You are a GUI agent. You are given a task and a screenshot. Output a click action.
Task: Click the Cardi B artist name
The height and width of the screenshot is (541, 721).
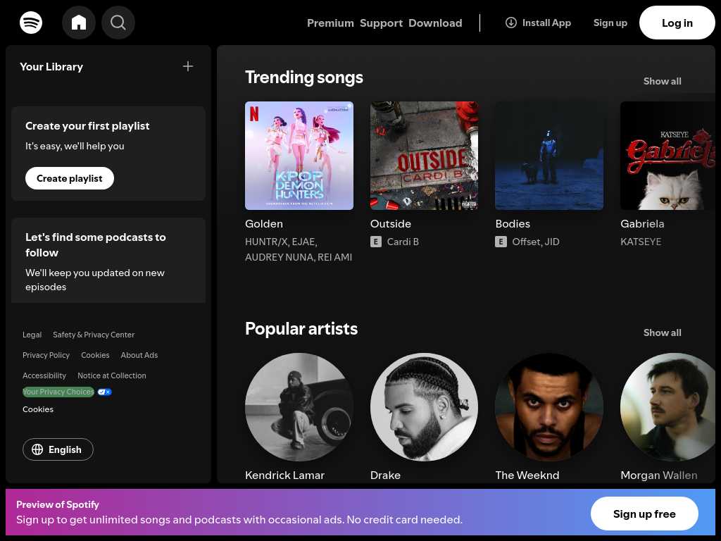(403, 242)
